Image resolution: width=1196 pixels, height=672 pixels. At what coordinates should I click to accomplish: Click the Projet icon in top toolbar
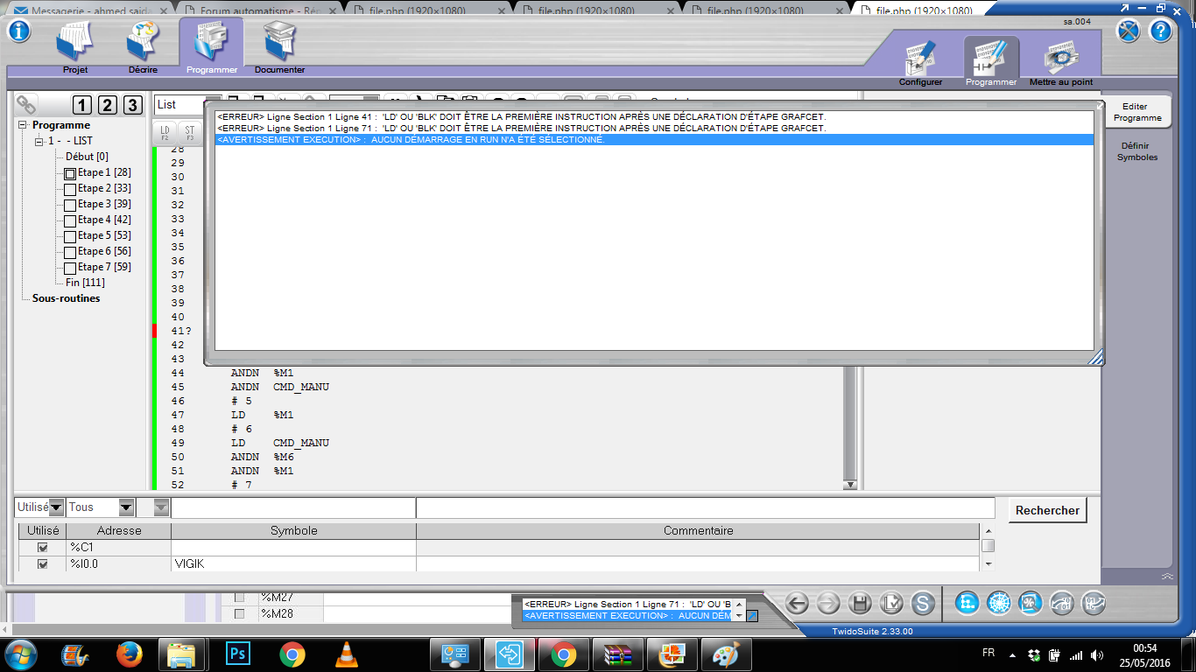[x=75, y=46]
